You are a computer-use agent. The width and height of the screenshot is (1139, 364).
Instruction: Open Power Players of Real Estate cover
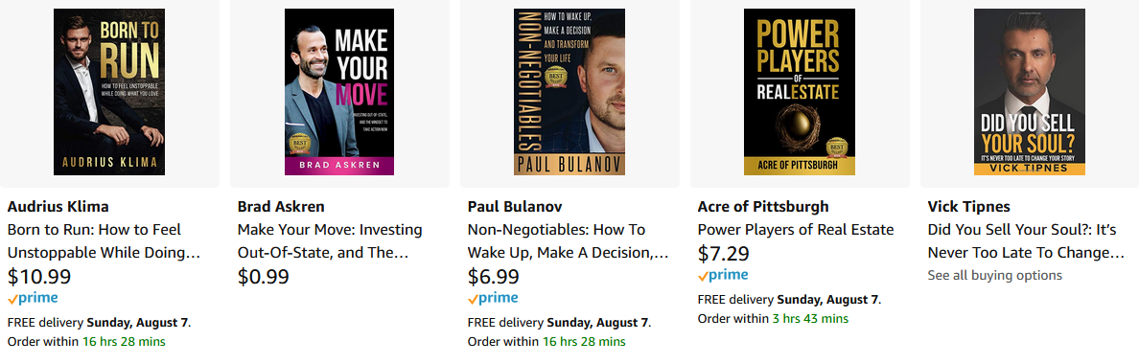pyautogui.click(x=799, y=92)
